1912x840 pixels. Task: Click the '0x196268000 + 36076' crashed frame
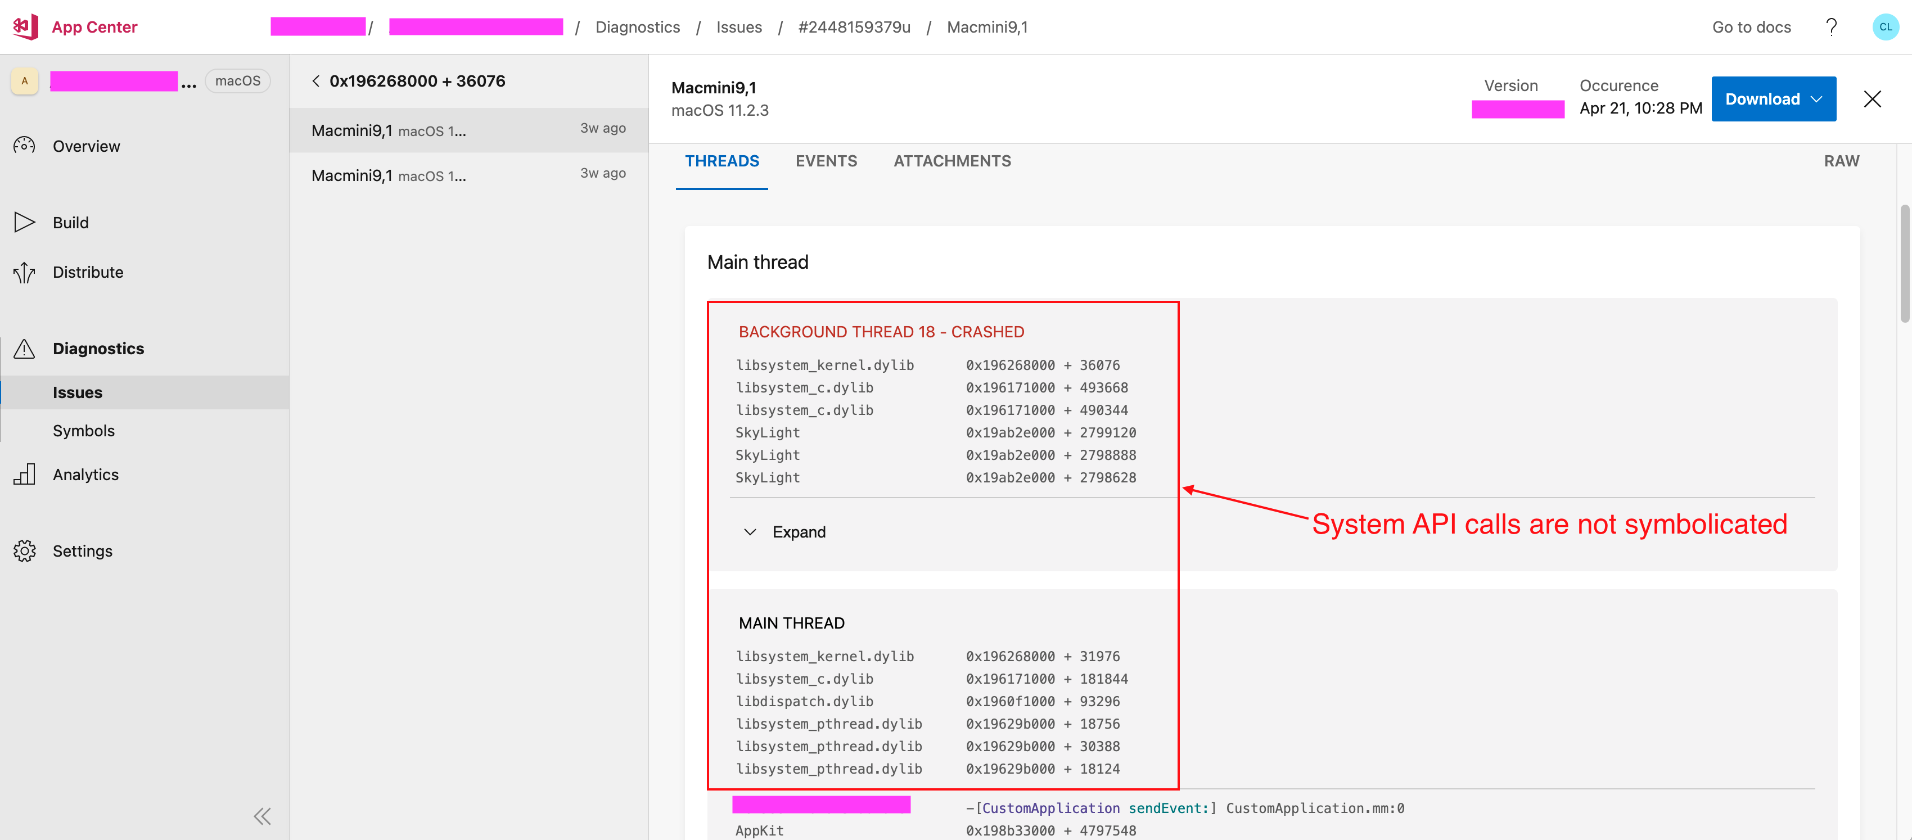click(x=1043, y=365)
